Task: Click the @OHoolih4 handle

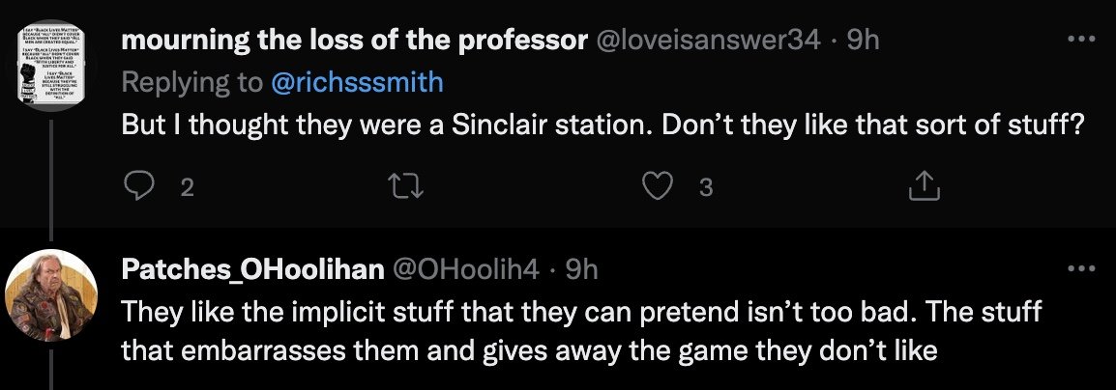Action: pyautogui.click(x=466, y=270)
